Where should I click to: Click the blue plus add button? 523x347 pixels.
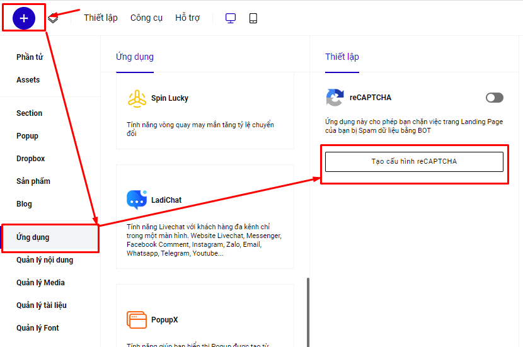(x=24, y=18)
